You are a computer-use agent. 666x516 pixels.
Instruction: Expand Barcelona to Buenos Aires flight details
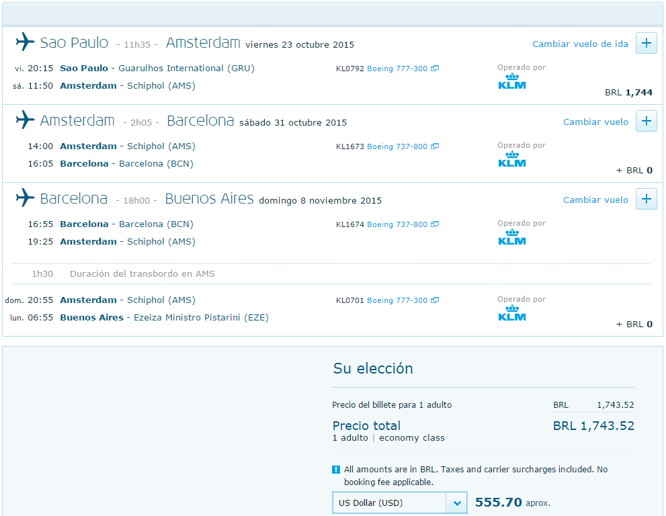646,199
